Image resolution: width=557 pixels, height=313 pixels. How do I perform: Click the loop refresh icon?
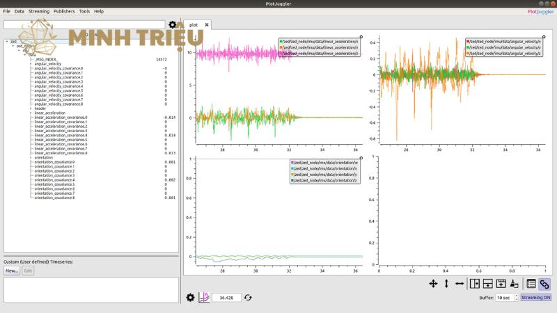coord(248,298)
